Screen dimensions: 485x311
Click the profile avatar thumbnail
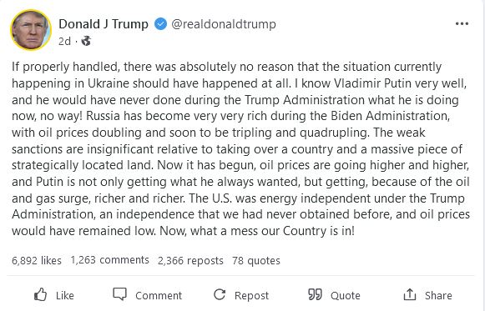(x=31, y=30)
